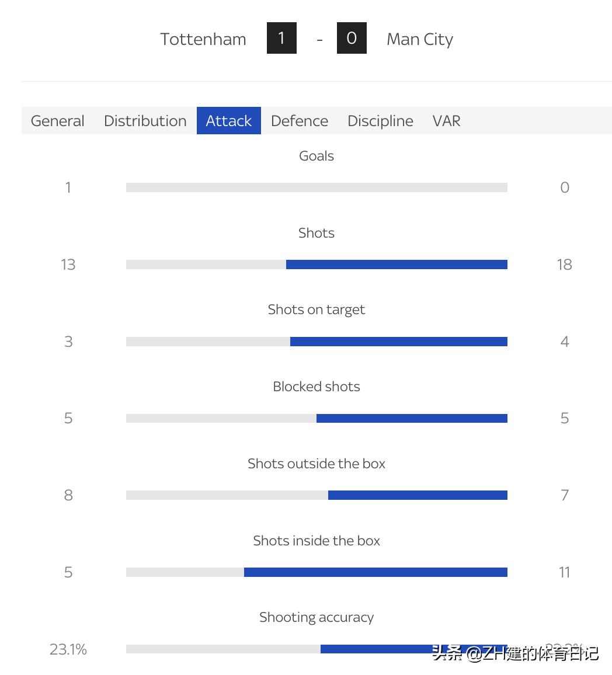Select the Attack tab
Image resolution: width=612 pixels, height=675 pixels.
coord(228,120)
